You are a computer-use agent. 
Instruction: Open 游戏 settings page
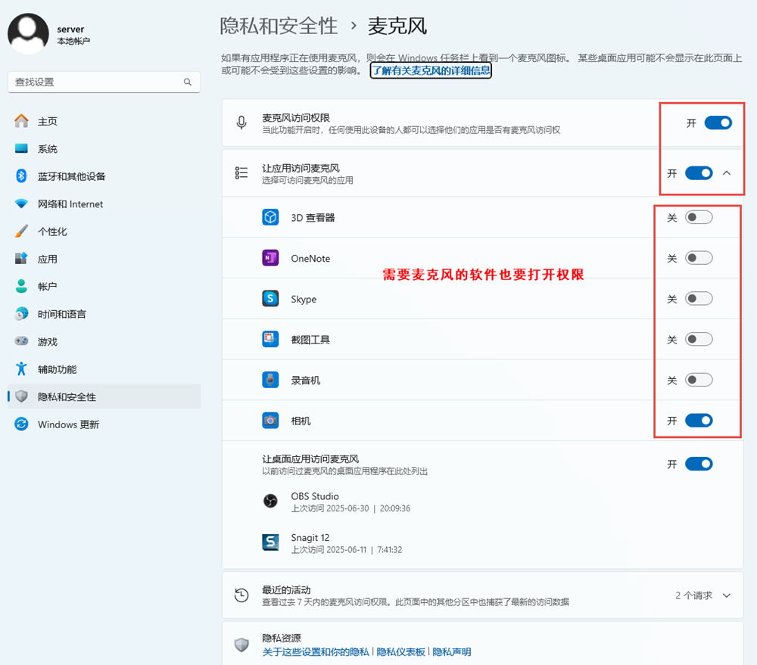point(104,341)
